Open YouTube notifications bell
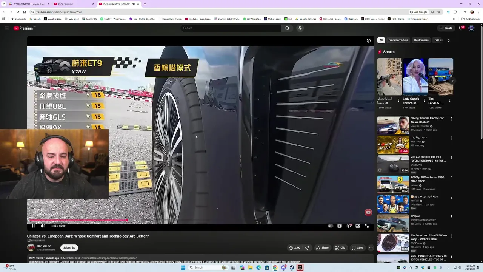The image size is (483, 272). tap(461, 28)
